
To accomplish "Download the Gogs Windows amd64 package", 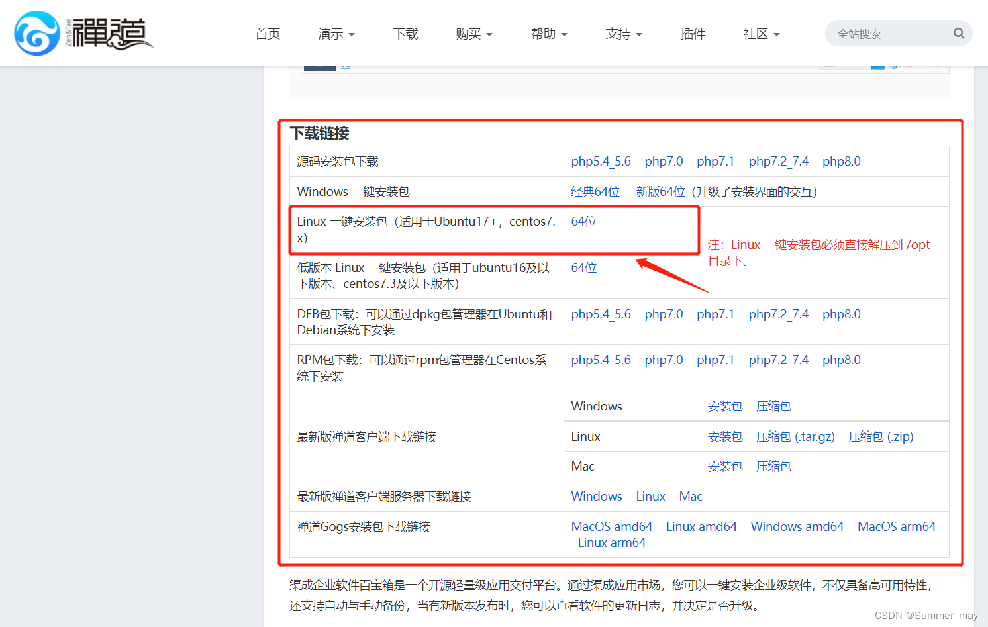I will click(x=797, y=527).
